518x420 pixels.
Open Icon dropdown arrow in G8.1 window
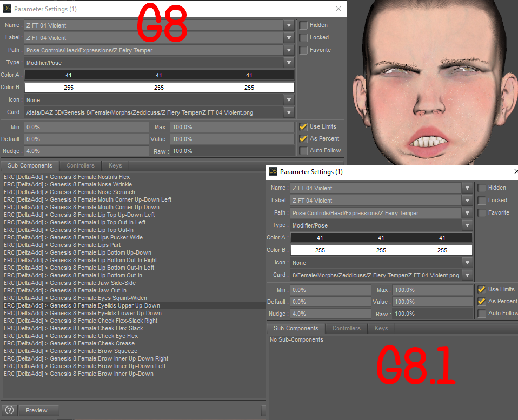tap(467, 263)
